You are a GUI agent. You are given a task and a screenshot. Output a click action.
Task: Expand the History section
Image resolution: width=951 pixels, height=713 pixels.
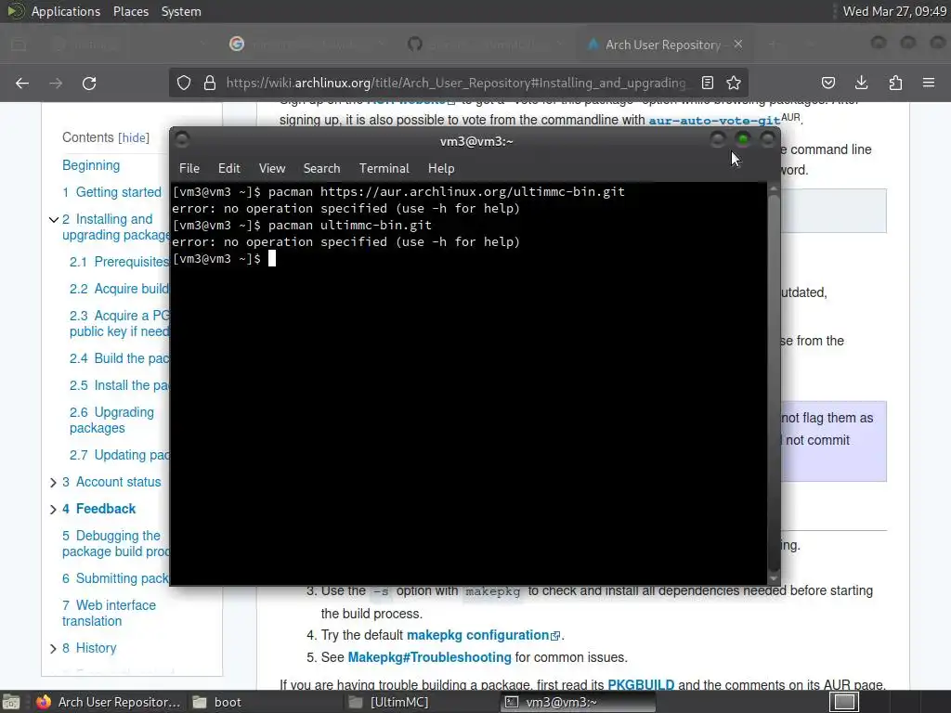53,649
